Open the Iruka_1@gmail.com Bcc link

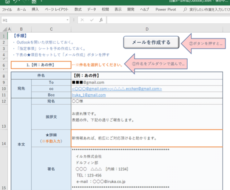tap(88, 95)
